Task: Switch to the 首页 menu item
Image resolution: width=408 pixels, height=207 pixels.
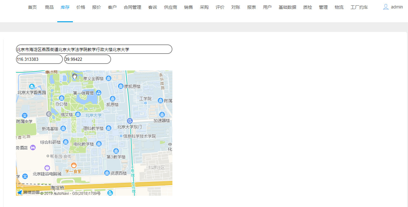Action: (32, 7)
